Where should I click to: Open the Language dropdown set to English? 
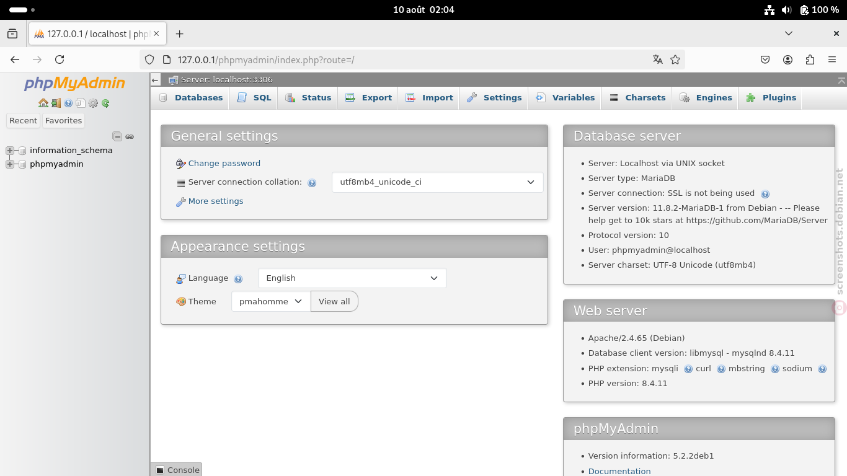(352, 278)
